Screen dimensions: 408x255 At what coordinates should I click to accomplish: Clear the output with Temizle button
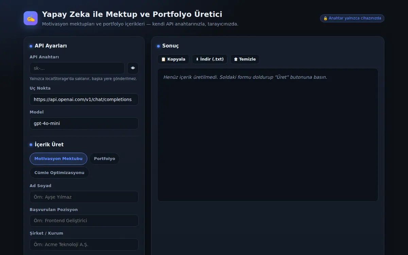coord(245,59)
